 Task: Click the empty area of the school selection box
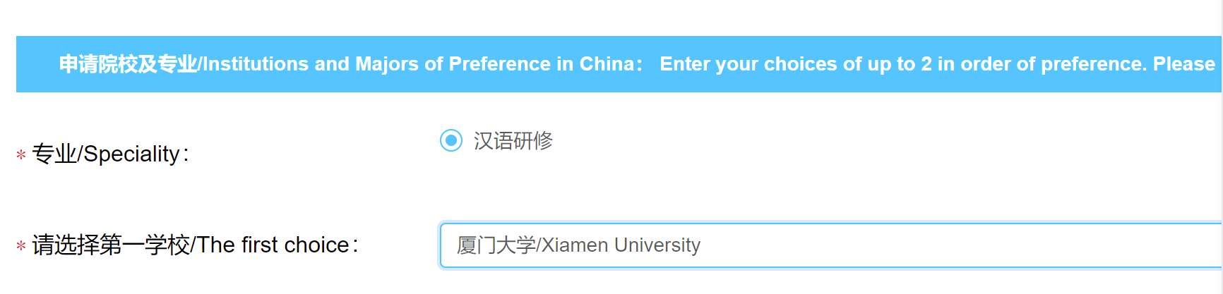pyautogui.click(x=989, y=245)
